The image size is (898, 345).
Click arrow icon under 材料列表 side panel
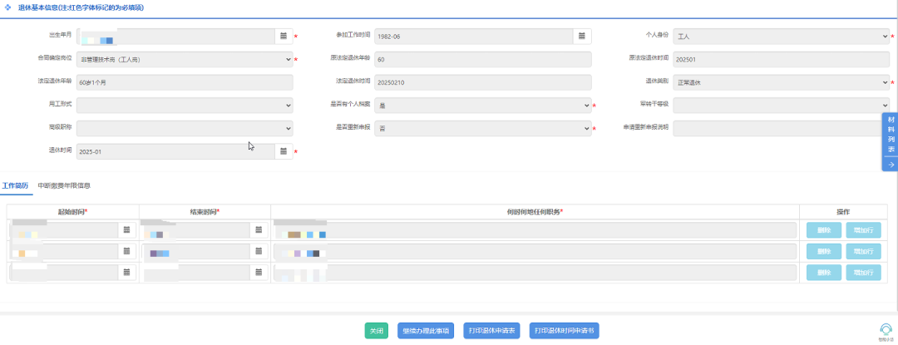click(x=891, y=165)
